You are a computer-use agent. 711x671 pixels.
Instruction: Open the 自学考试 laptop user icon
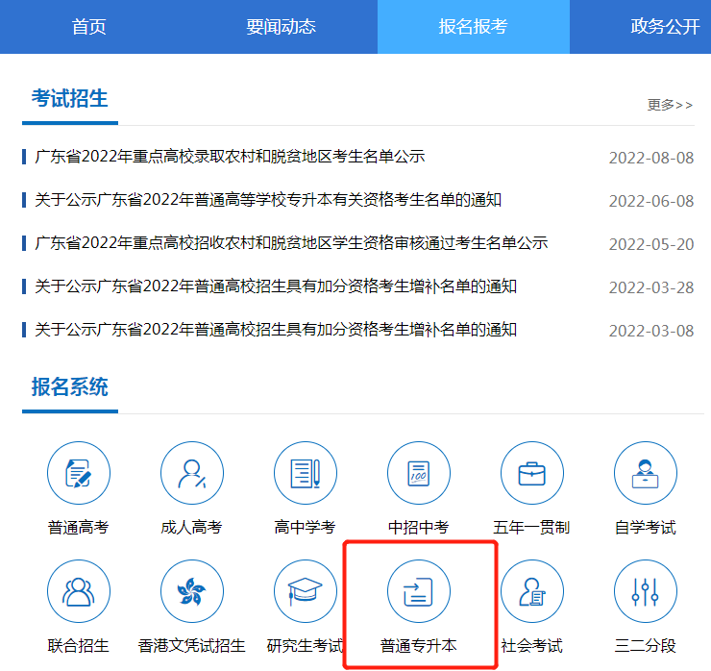click(x=646, y=473)
